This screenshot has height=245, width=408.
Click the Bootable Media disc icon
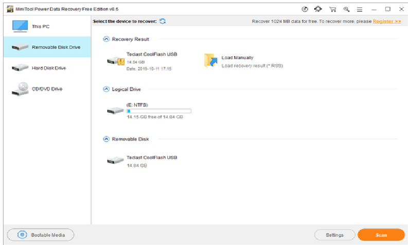(22, 235)
